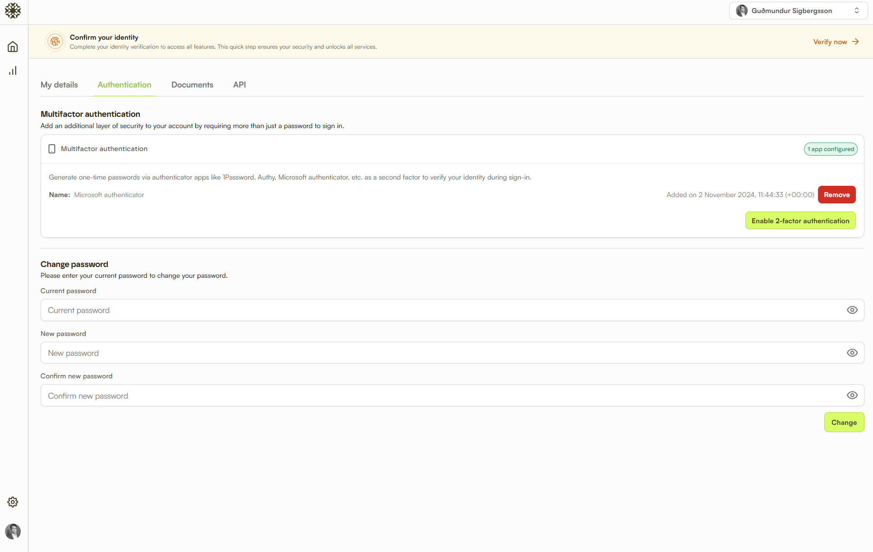Click the phone icon beside Multifactor authentication
This screenshot has height=552, width=873.
pyautogui.click(x=52, y=149)
